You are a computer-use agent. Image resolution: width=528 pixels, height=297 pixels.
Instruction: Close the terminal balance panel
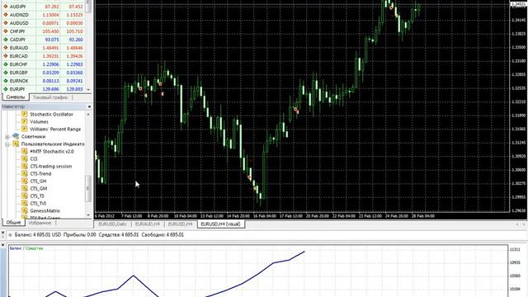click(x=2, y=233)
